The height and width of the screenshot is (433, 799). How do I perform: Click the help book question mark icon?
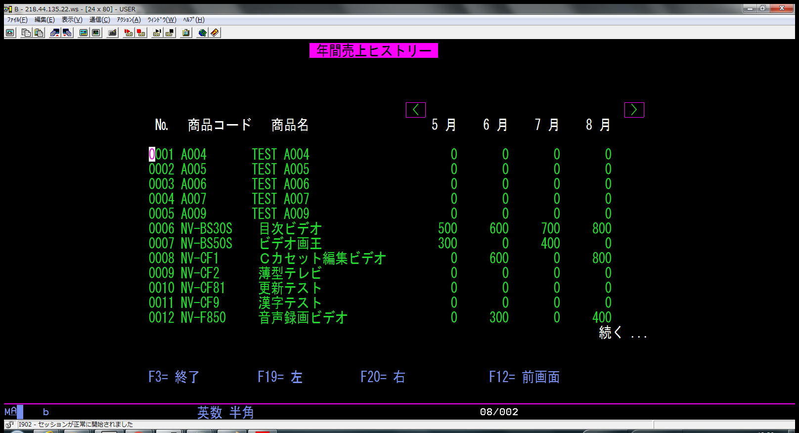tap(215, 33)
